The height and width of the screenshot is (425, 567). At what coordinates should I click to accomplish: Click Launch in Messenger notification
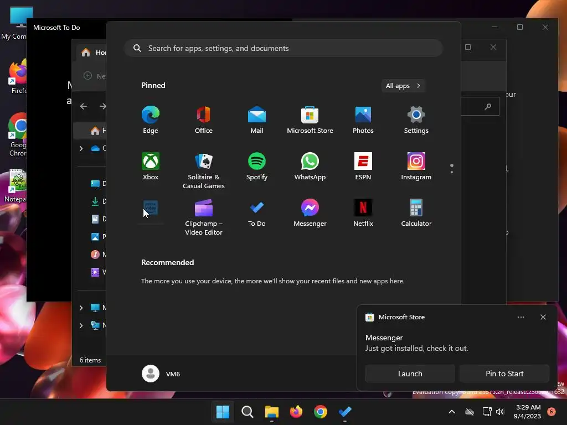(410, 374)
